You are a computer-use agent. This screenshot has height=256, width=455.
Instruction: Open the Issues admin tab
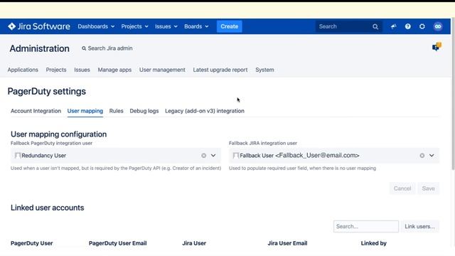(82, 70)
